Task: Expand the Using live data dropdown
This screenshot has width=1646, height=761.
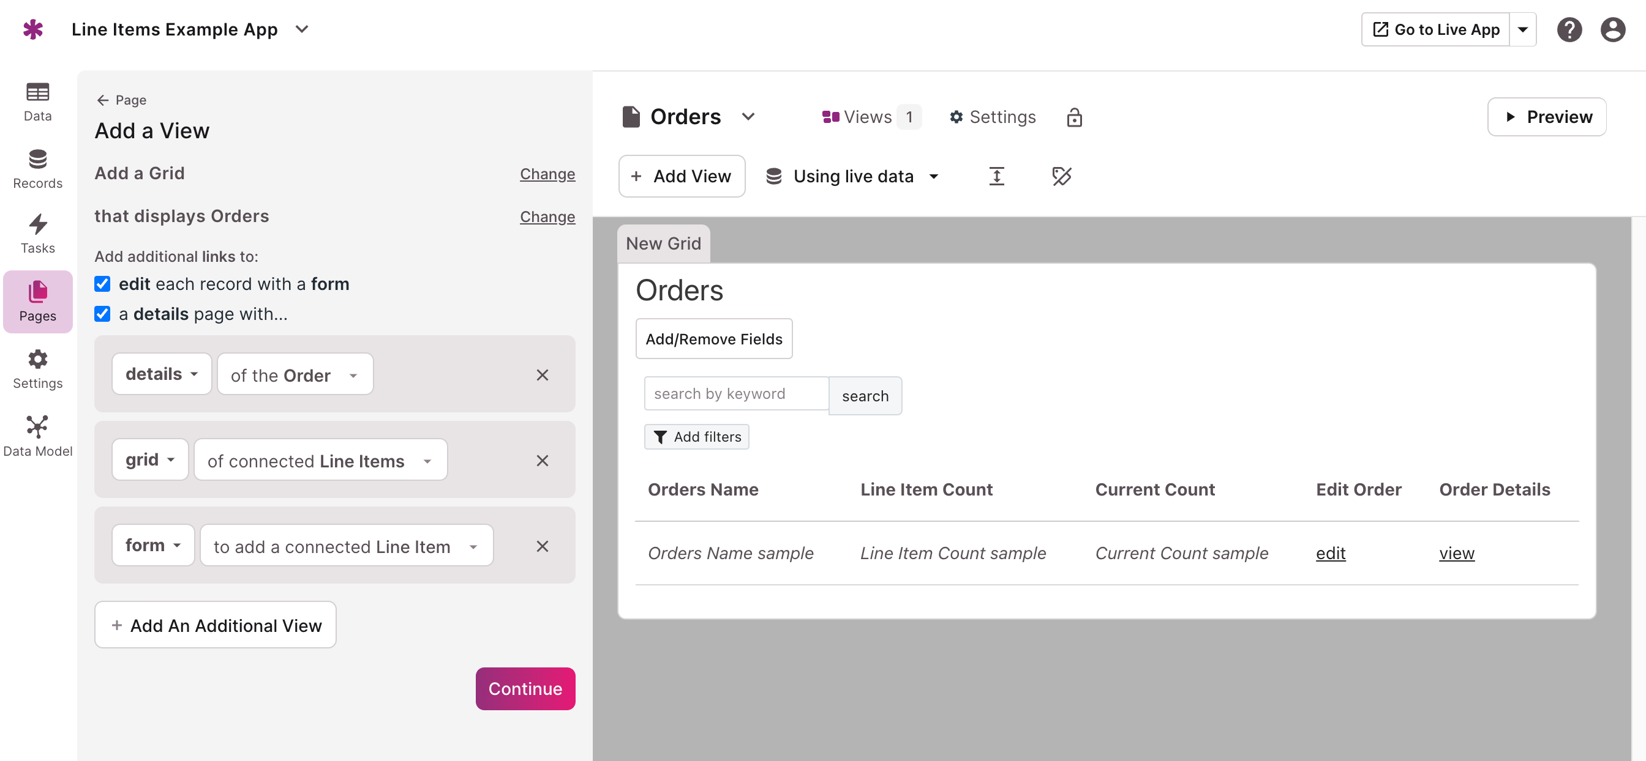Action: [853, 176]
